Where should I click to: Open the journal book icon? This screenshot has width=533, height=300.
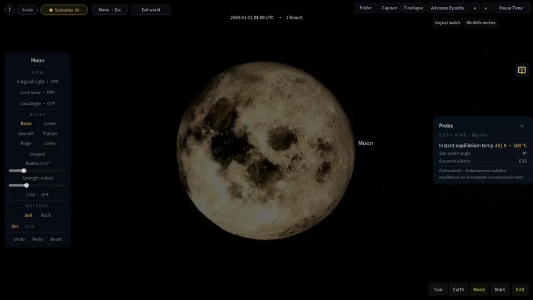pos(522,70)
